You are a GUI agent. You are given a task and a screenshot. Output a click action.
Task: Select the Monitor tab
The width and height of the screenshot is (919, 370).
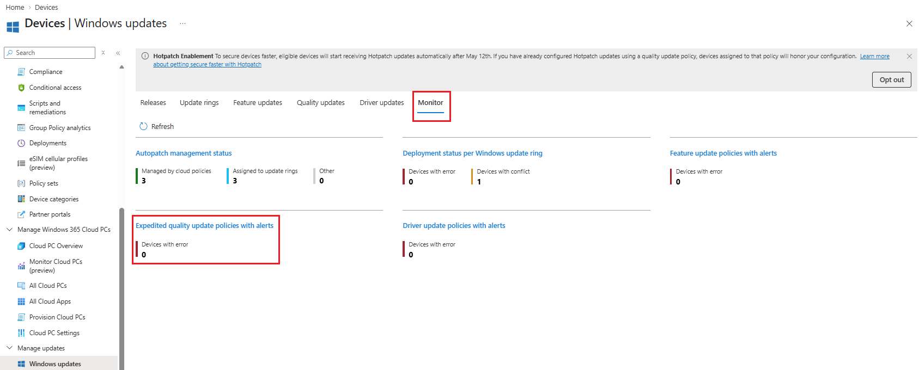click(x=430, y=102)
